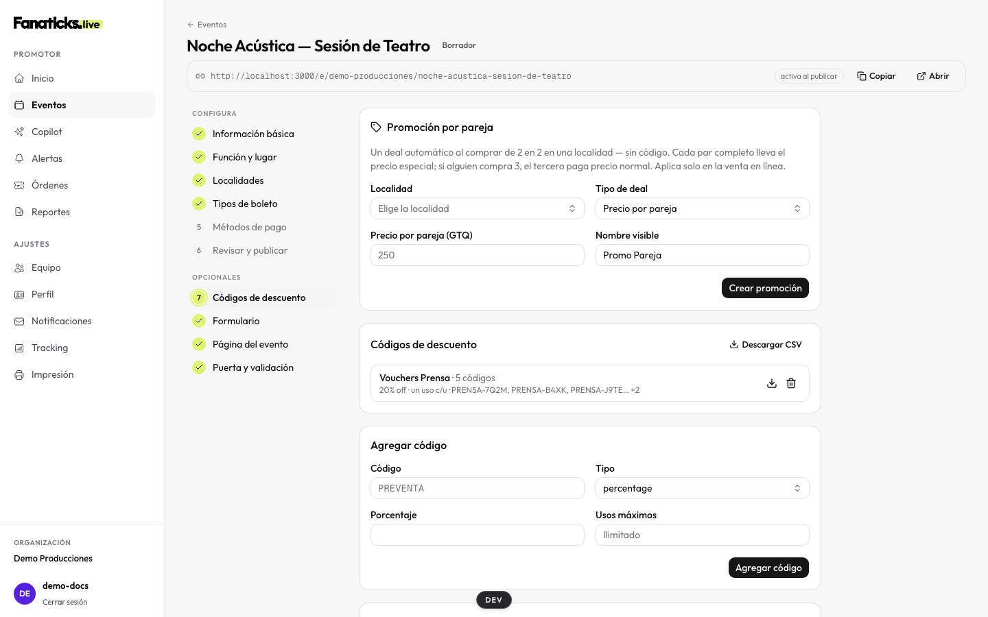The width and height of the screenshot is (988, 617).
Task: Download CSV of discount codes
Action: pyautogui.click(x=766, y=345)
